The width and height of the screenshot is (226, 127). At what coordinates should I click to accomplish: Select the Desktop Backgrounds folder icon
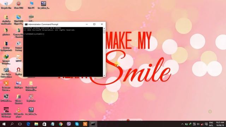tap(6, 46)
